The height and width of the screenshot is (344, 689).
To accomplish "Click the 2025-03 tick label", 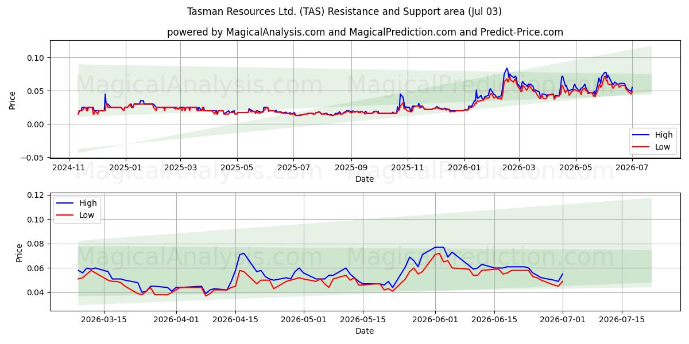I will point(180,168).
